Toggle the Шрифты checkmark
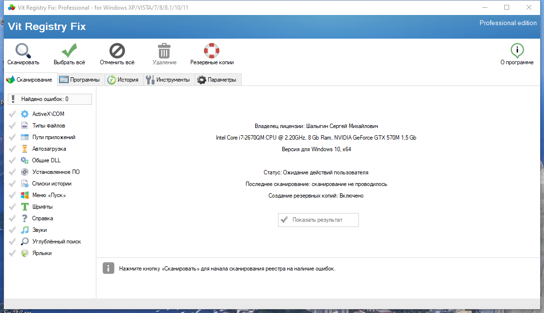Screen dimensions: 544x313 [12, 207]
